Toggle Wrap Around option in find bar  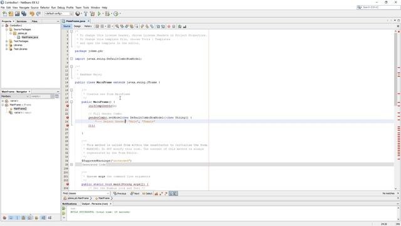pyautogui.click(x=175, y=194)
